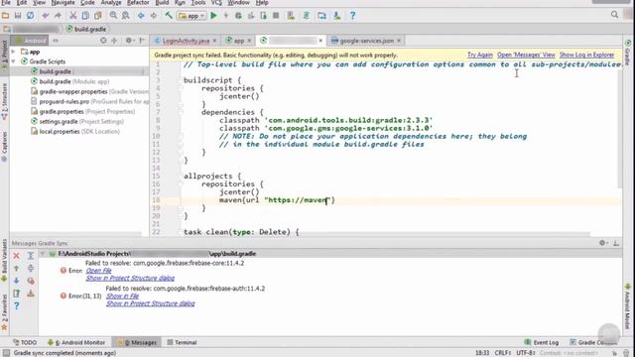635x357 pixels.
Task: Collapse the Gradle Scripts node
Action: [x=13, y=61]
